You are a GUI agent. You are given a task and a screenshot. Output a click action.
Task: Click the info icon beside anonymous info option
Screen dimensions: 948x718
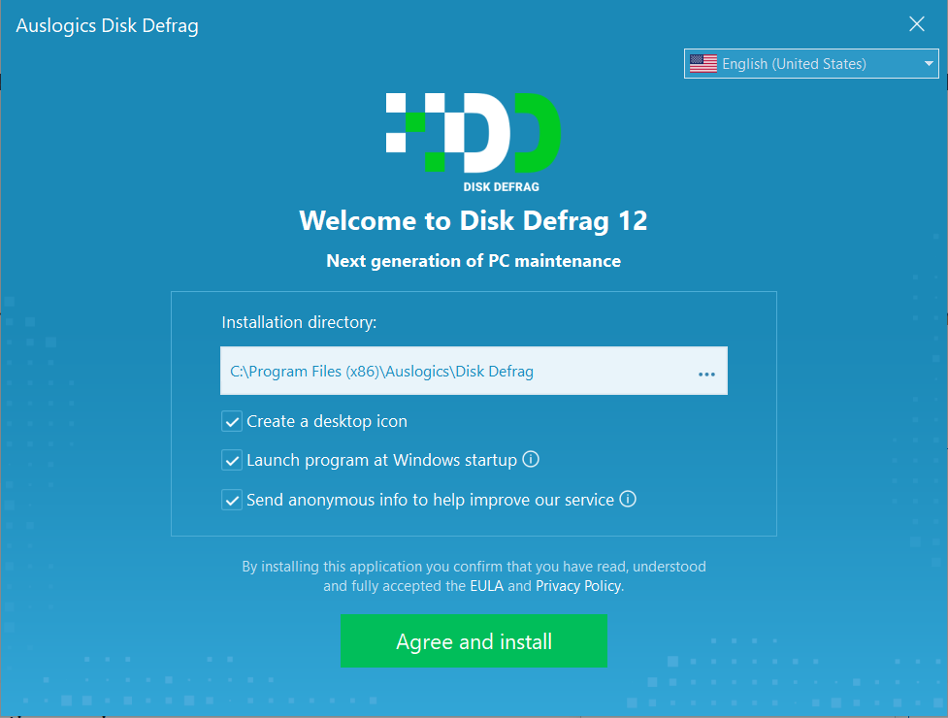click(x=628, y=499)
